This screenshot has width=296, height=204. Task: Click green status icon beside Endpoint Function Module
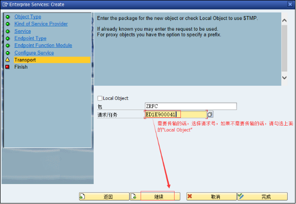point(8,46)
